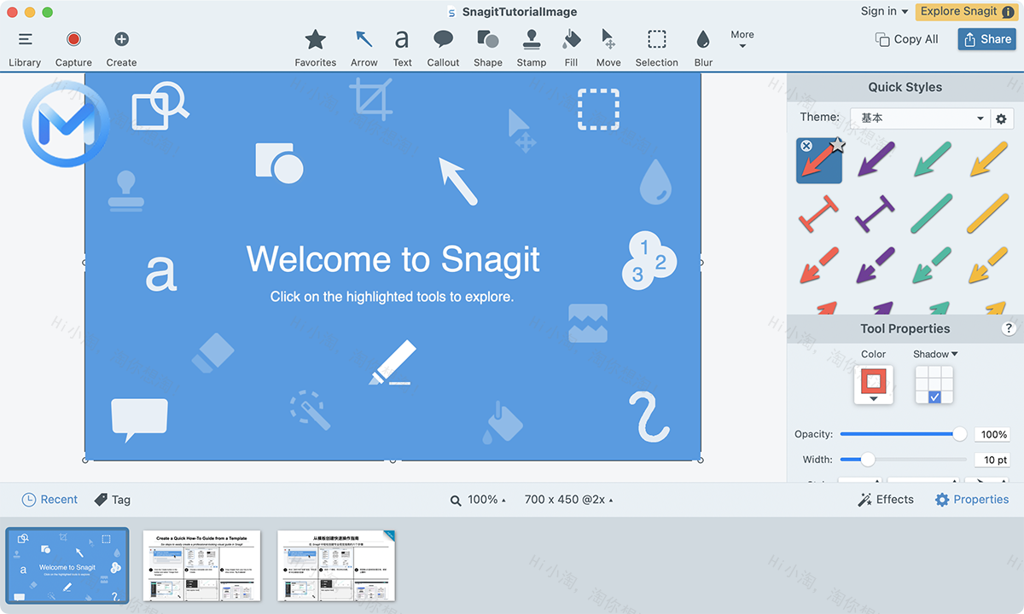Switch to the Properties panel
Viewport: 1024px width, 614px height.
tap(972, 499)
